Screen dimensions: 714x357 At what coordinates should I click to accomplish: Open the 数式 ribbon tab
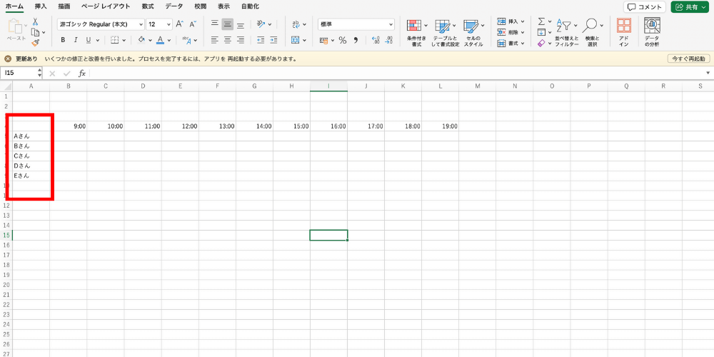coord(148,6)
